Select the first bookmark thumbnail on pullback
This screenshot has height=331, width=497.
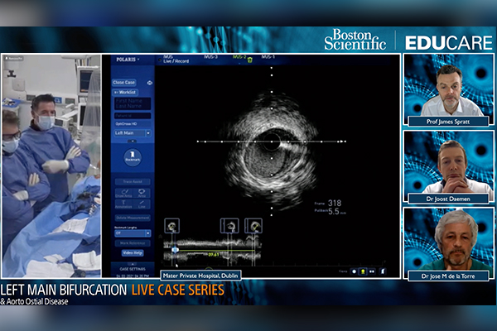pos(172,225)
